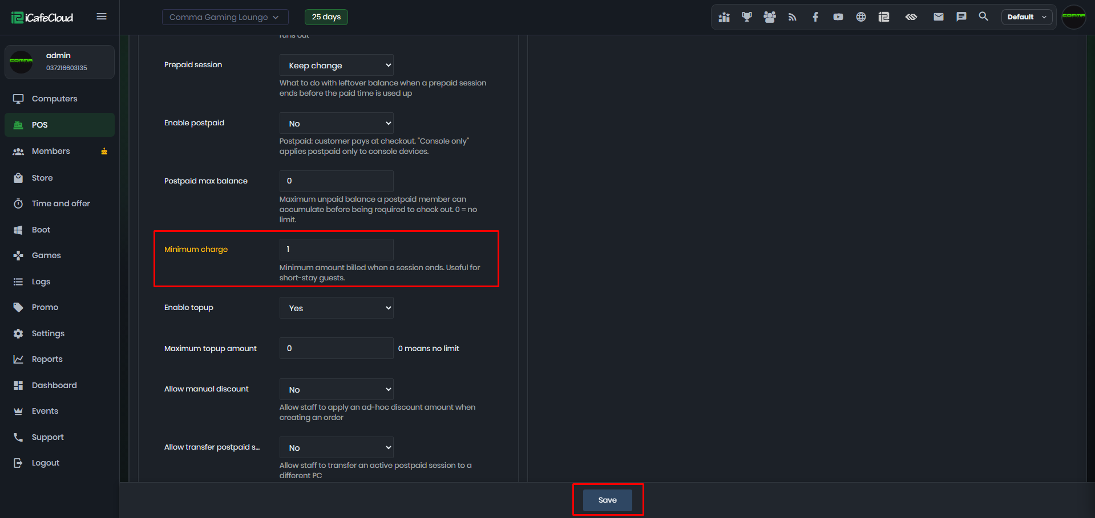Viewport: 1095px width, 518px height.
Task: Open Support in sidebar
Action: tap(59, 437)
